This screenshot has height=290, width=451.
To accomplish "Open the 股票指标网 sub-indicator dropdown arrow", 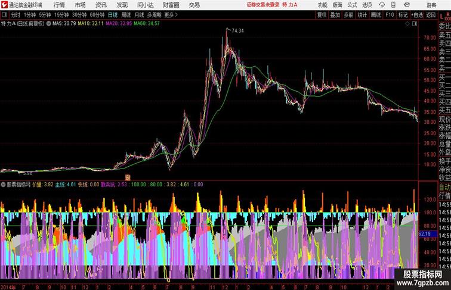I will (3, 185).
